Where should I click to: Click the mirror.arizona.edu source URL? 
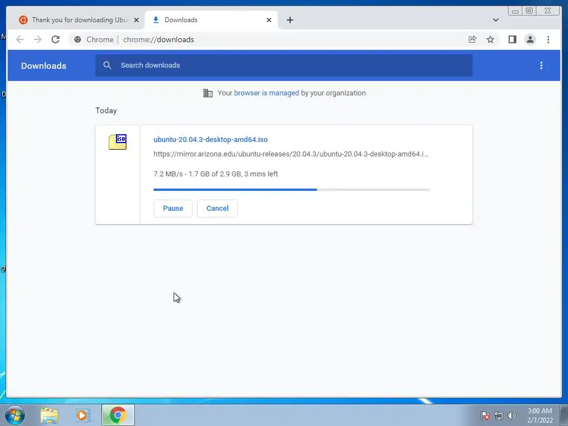click(x=291, y=154)
